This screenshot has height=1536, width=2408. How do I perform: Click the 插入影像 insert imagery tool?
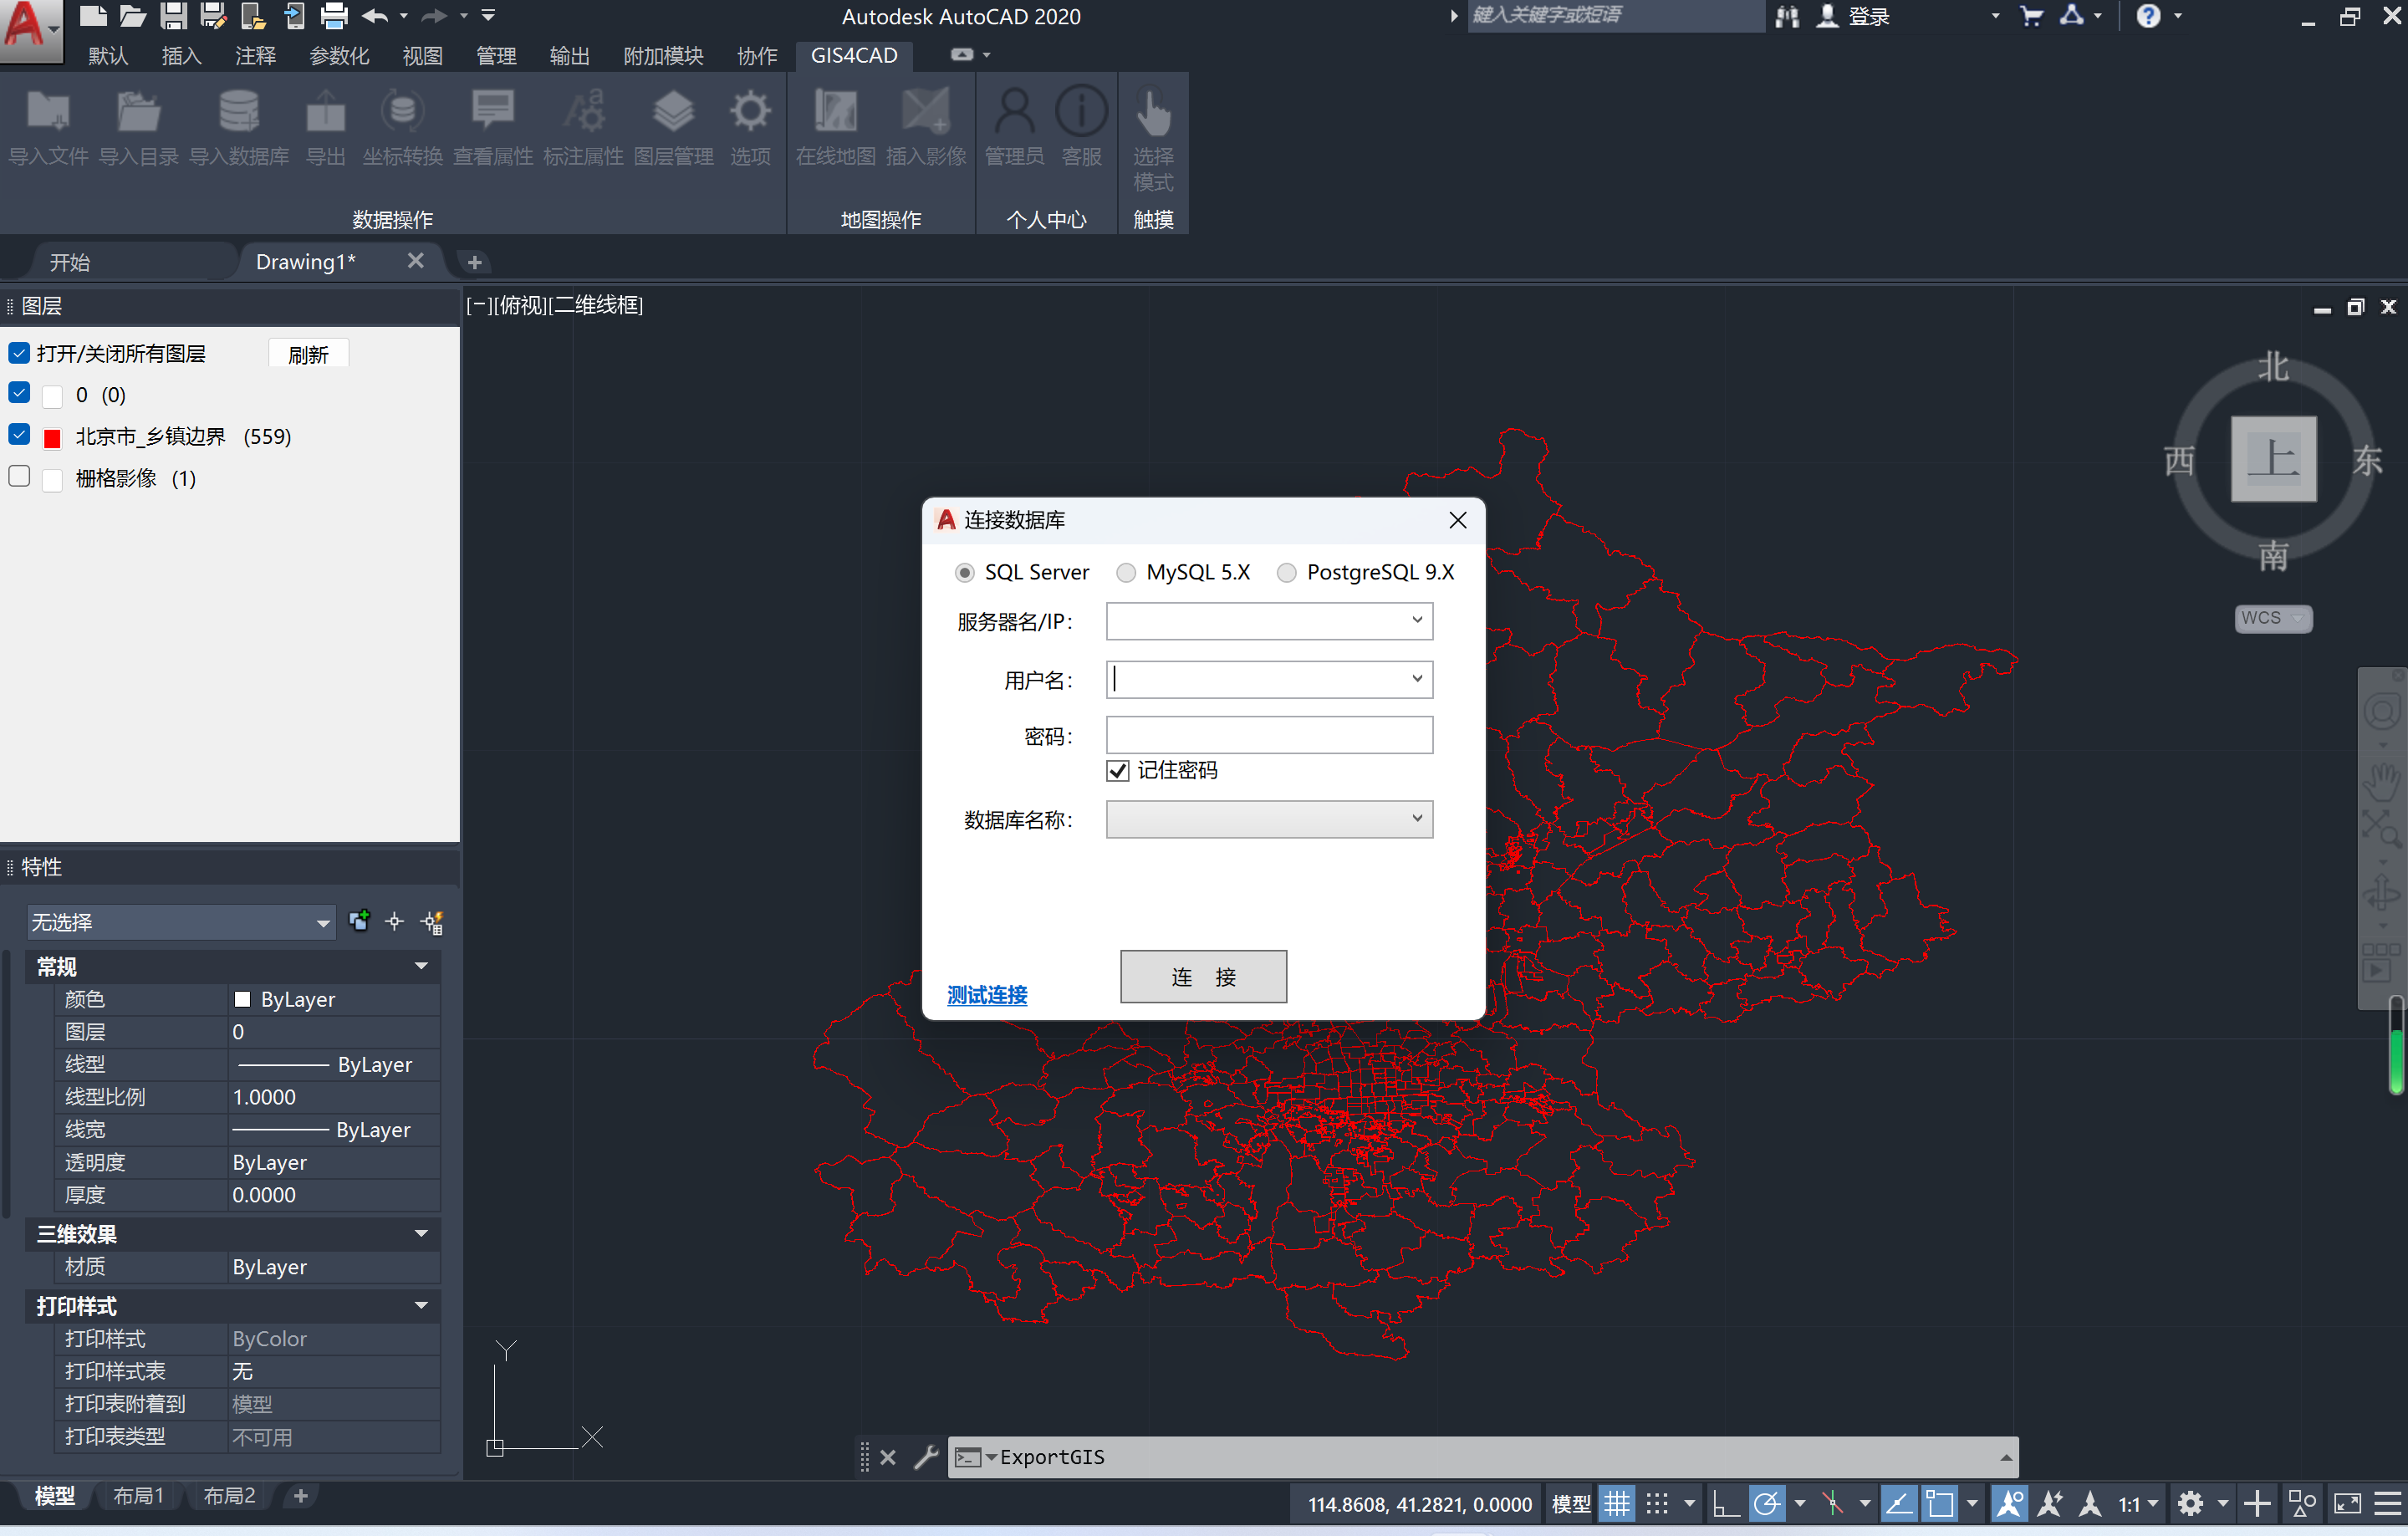click(x=925, y=125)
